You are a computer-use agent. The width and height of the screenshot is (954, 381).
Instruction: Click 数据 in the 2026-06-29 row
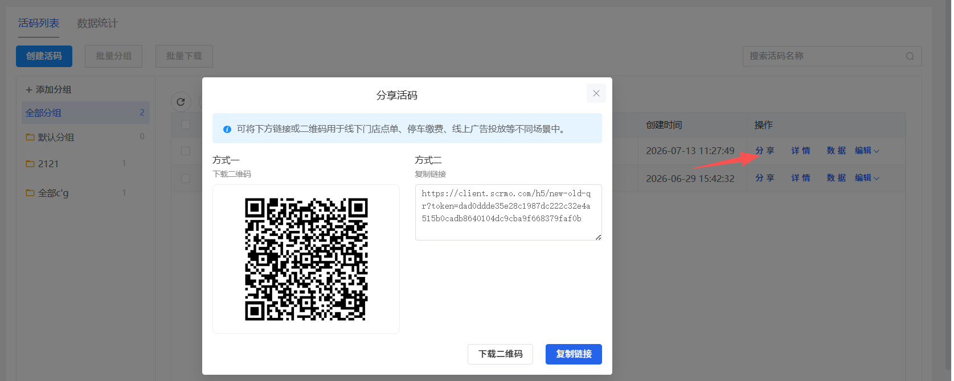pyautogui.click(x=836, y=178)
